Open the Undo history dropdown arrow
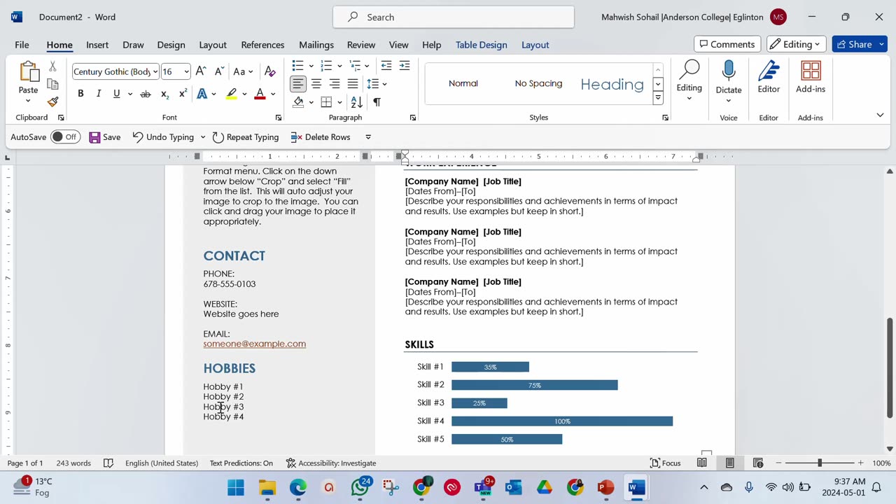 pos(202,137)
